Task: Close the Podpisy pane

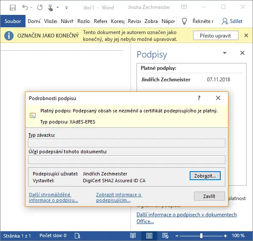Action: (x=242, y=53)
